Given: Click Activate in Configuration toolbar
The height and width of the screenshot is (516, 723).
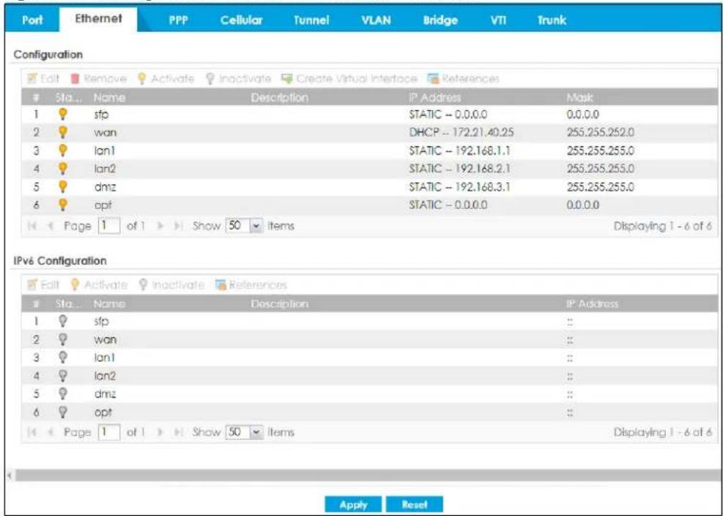Looking at the screenshot, I should [x=166, y=78].
